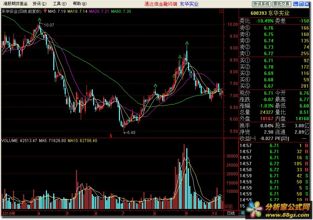Select the 卖③ ask row at 6.74
This screenshot has height=220, width=313.
click(274, 41)
